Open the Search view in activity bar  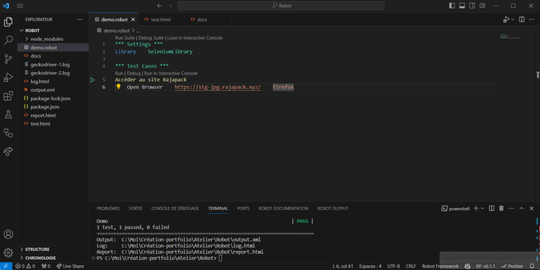[8, 40]
